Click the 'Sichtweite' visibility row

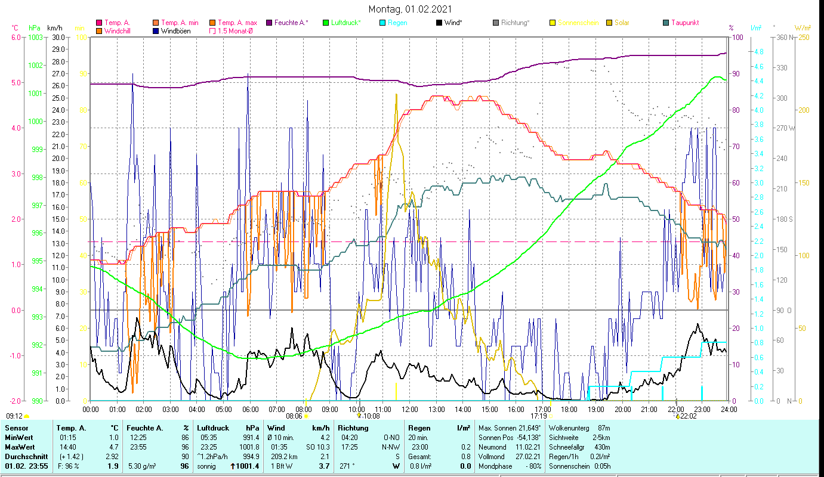click(579, 438)
